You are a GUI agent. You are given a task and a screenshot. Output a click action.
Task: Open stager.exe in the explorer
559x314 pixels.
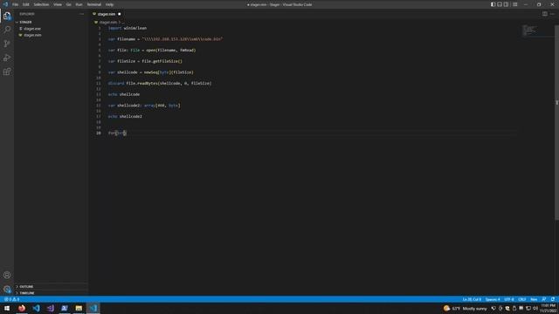point(32,29)
